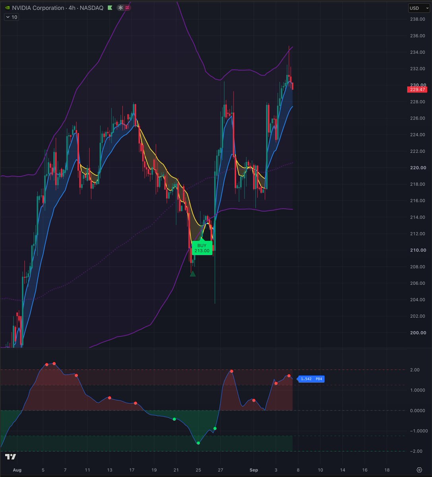Click the current price tag 229.47
Screen dimensions: 432x477
(x=417, y=90)
